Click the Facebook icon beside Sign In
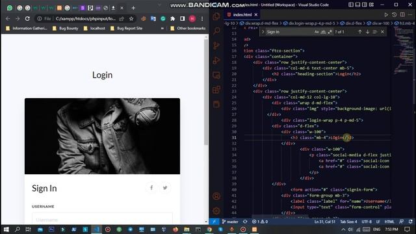 click(x=151, y=188)
